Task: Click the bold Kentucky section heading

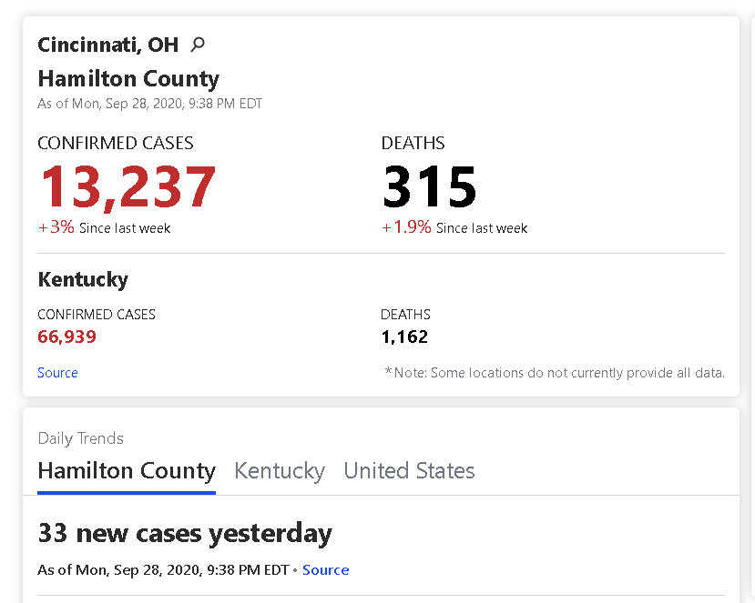Action: [x=83, y=279]
